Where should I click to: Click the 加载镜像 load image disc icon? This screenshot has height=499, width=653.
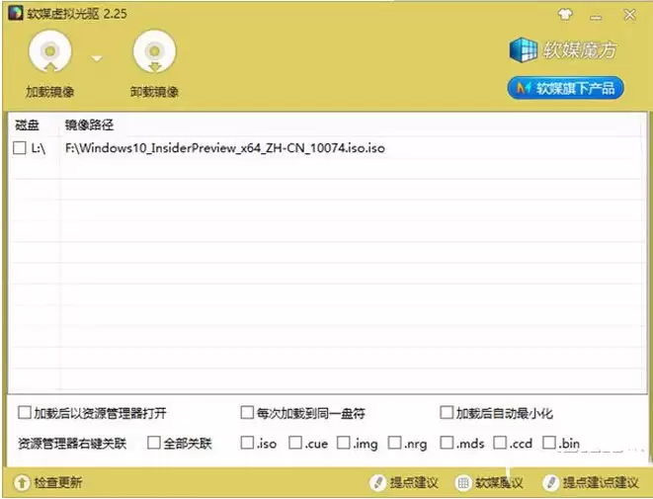(50, 52)
